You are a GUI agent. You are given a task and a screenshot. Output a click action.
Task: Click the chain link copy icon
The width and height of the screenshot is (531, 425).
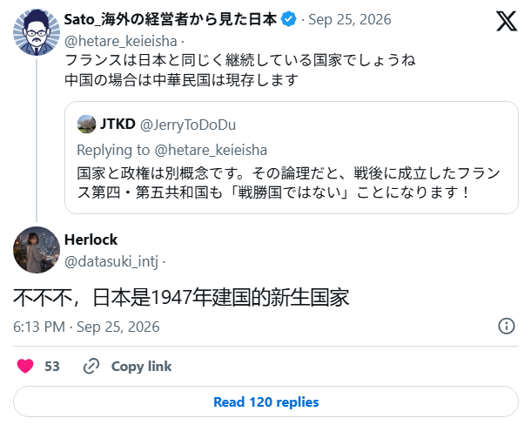pos(91,366)
